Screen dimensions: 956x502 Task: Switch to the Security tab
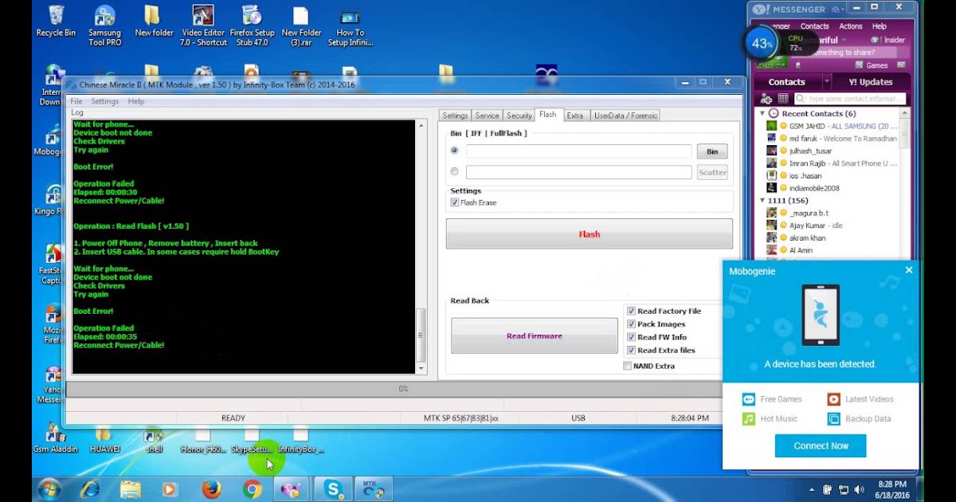519,116
